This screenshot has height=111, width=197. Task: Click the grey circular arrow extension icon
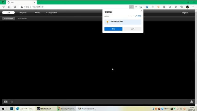[x=170, y=7]
